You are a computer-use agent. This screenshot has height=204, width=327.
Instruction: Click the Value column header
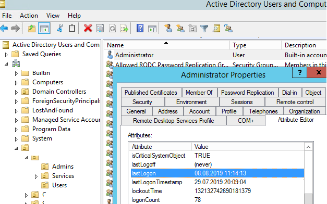coord(248,147)
